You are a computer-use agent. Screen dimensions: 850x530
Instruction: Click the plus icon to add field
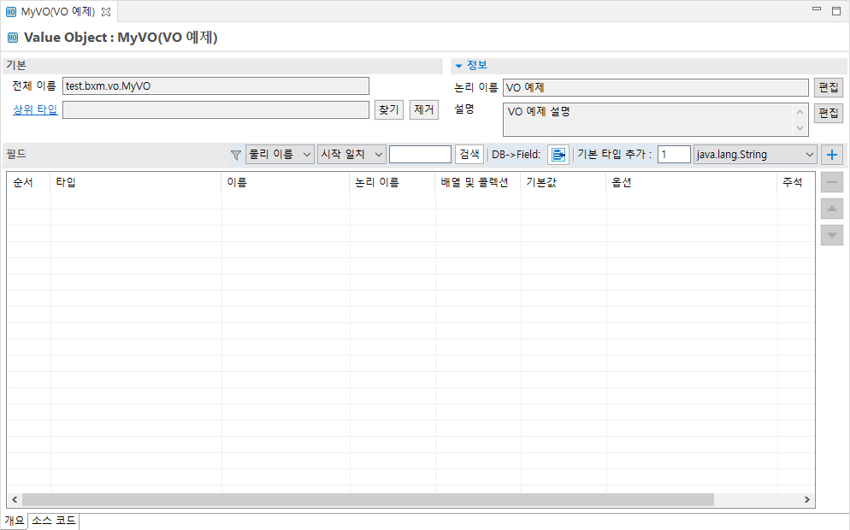[831, 155]
